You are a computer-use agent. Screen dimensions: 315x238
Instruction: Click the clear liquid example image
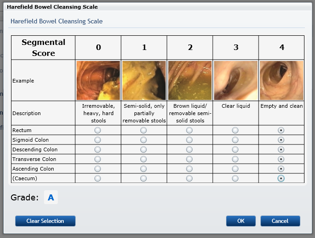(x=236, y=81)
